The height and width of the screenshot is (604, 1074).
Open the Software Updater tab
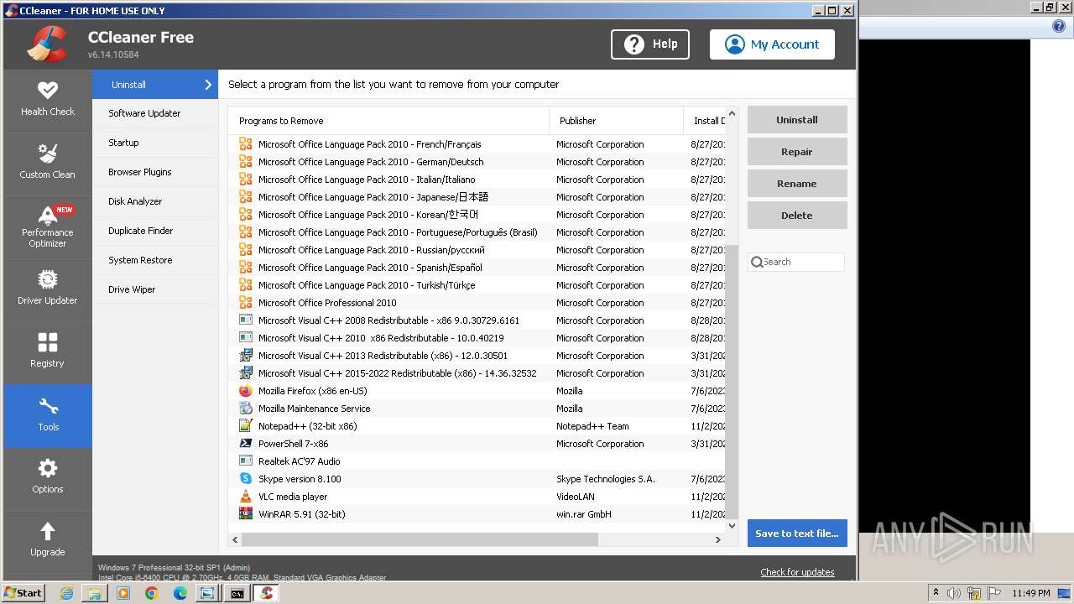pyautogui.click(x=155, y=113)
